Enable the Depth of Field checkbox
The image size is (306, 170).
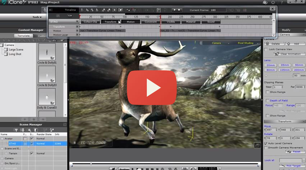click(x=268, y=100)
